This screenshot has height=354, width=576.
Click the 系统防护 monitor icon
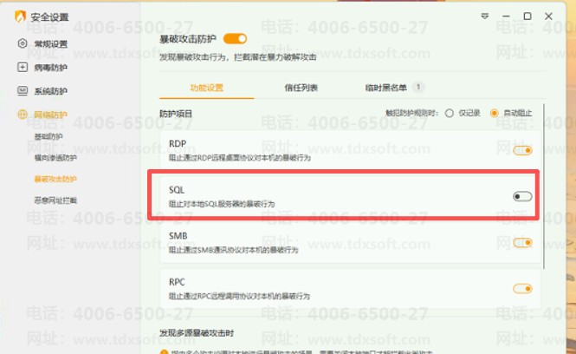pyautogui.click(x=23, y=90)
